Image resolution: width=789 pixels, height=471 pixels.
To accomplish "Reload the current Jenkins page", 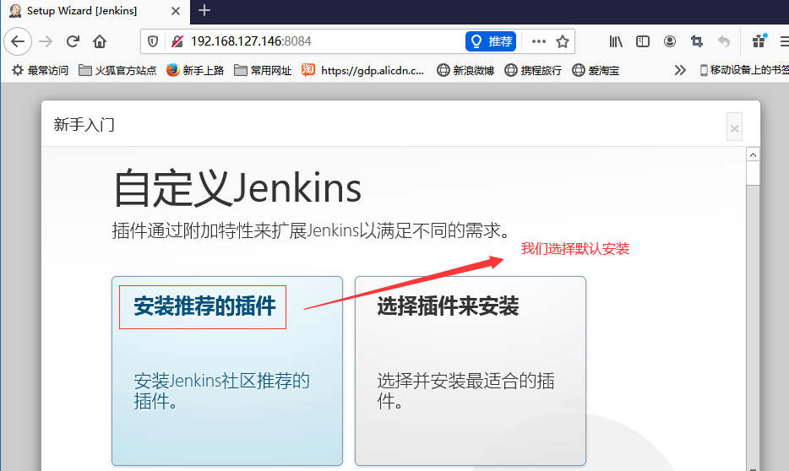I will 73,41.
